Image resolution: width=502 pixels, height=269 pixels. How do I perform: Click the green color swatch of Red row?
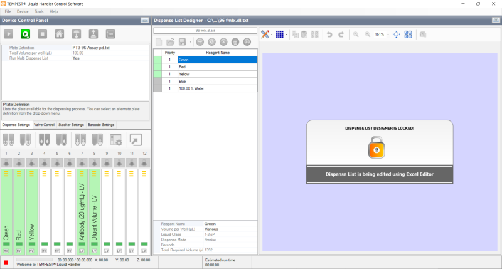tap(158, 67)
